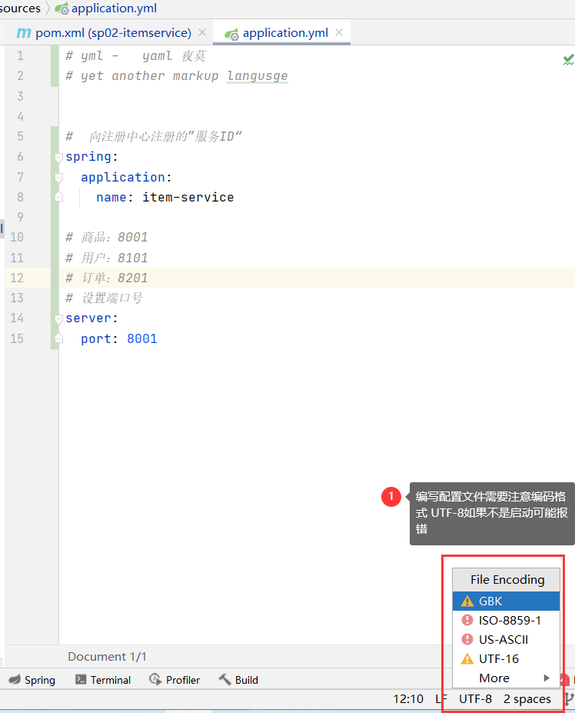Select ISO-8859-1 encoding option

pyautogui.click(x=506, y=620)
